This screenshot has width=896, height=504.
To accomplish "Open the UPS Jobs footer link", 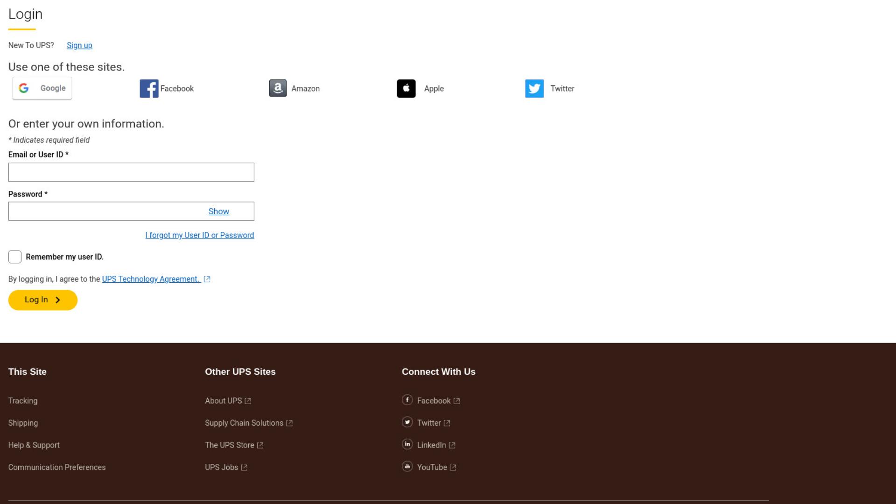I will coord(222,467).
